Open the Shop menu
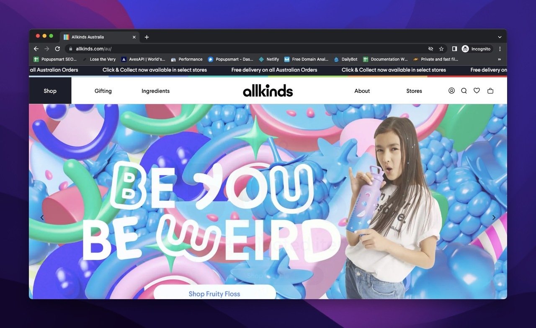Screen dimensions: 536x328 (x=50, y=91)
